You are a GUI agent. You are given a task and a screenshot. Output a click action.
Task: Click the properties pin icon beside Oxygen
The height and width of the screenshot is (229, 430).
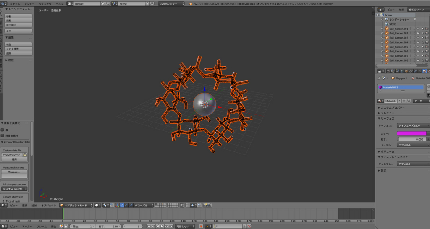(x=379, y=78)
